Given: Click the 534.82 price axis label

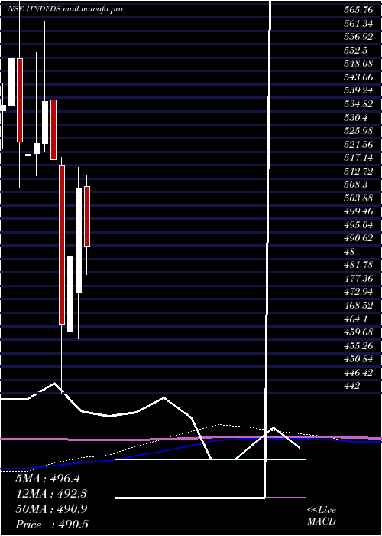Looking at the screenshot, I should (358, 104).
